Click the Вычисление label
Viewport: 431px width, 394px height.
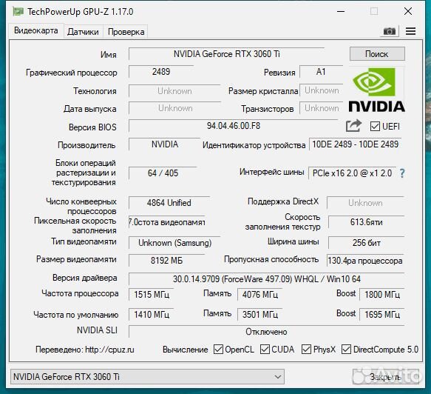(x=186, y=350)
